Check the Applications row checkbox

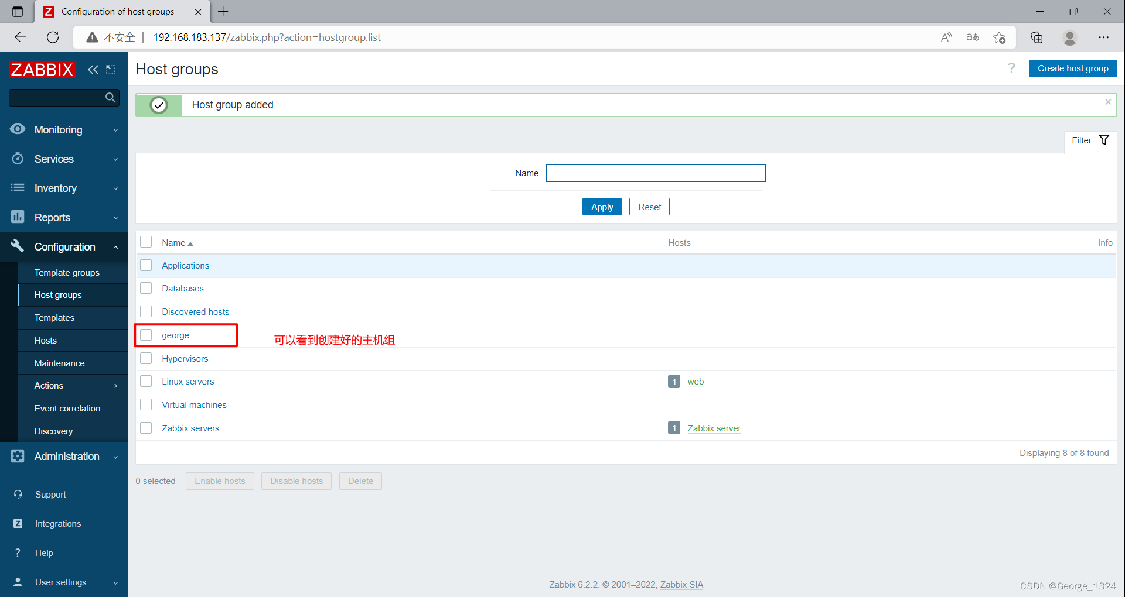click(146, 265)
